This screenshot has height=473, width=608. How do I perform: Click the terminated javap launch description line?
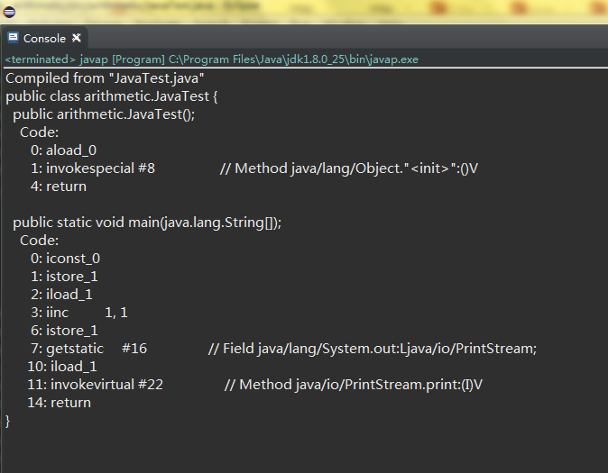[212, 59]
